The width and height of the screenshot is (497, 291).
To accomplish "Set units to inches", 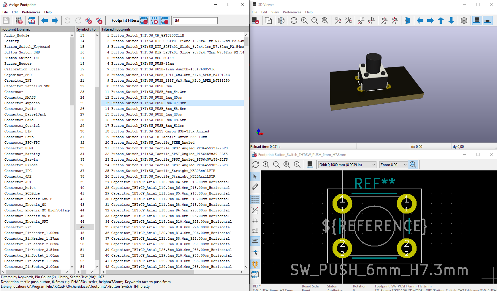I will point(255,220).
